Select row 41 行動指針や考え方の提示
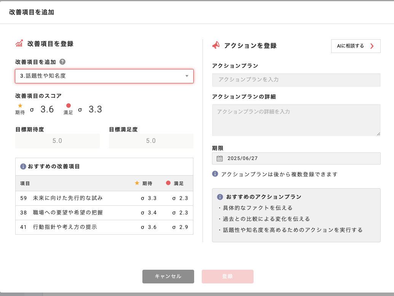 click(x=104, y=227)
